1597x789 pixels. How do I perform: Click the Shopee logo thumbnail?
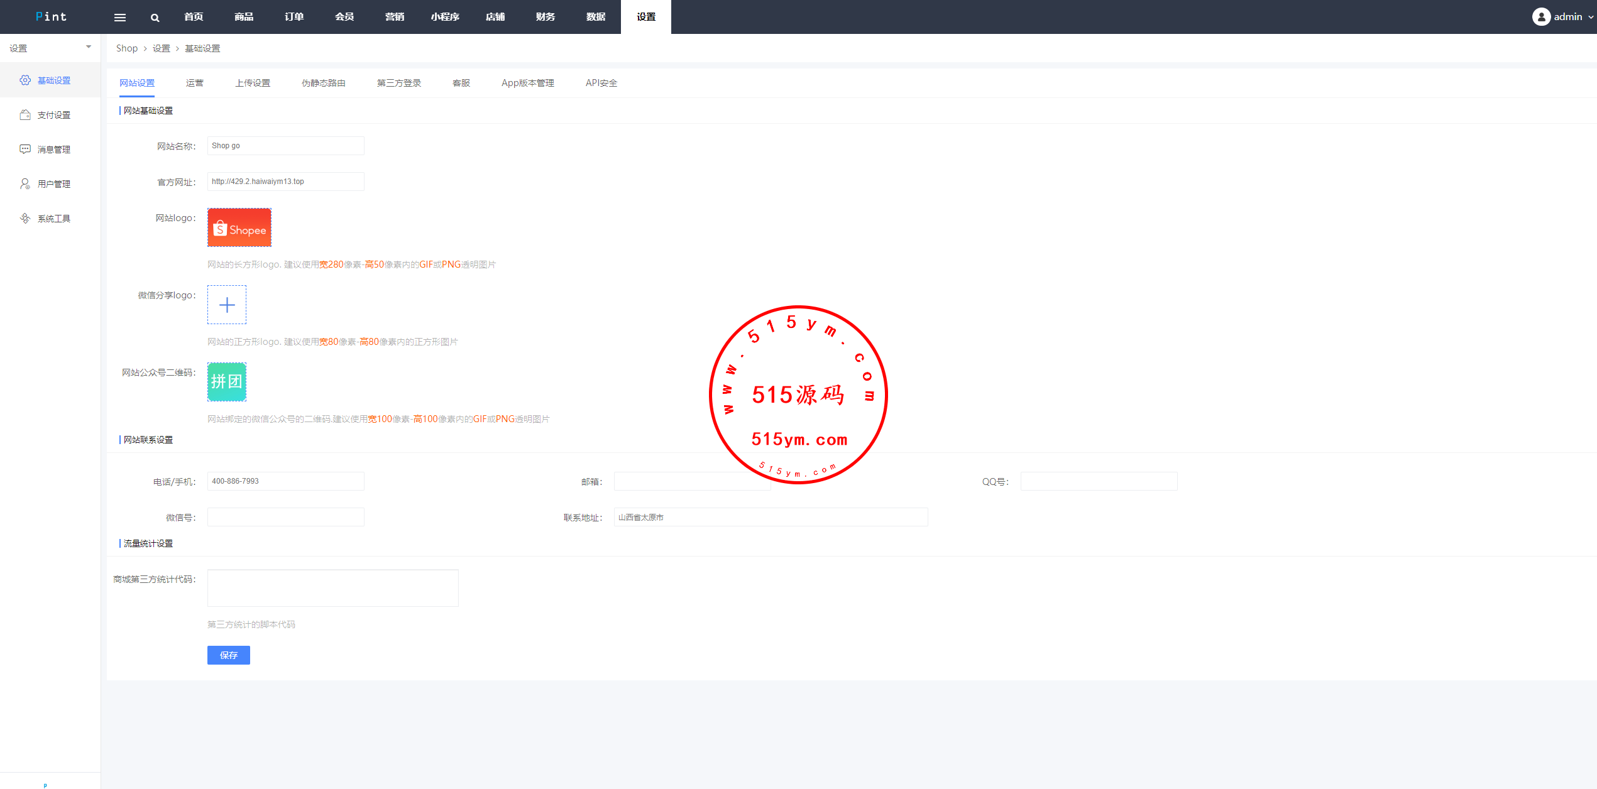click(x=239, y=227)
